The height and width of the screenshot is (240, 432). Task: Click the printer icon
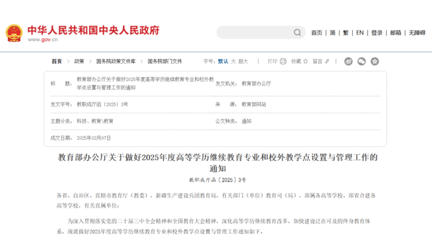tap(283, 61)
